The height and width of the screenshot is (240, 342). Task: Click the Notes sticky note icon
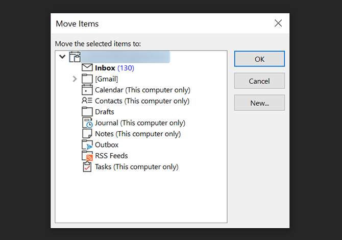click(87, 134)
